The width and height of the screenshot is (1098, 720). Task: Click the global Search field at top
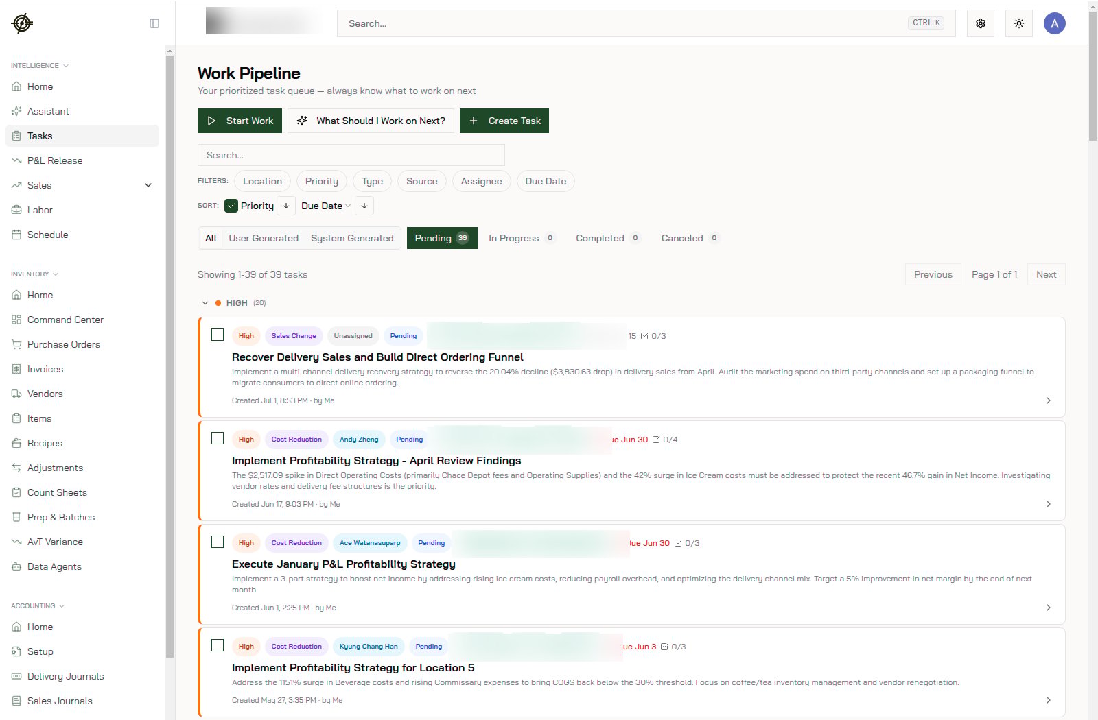point(646,23)
